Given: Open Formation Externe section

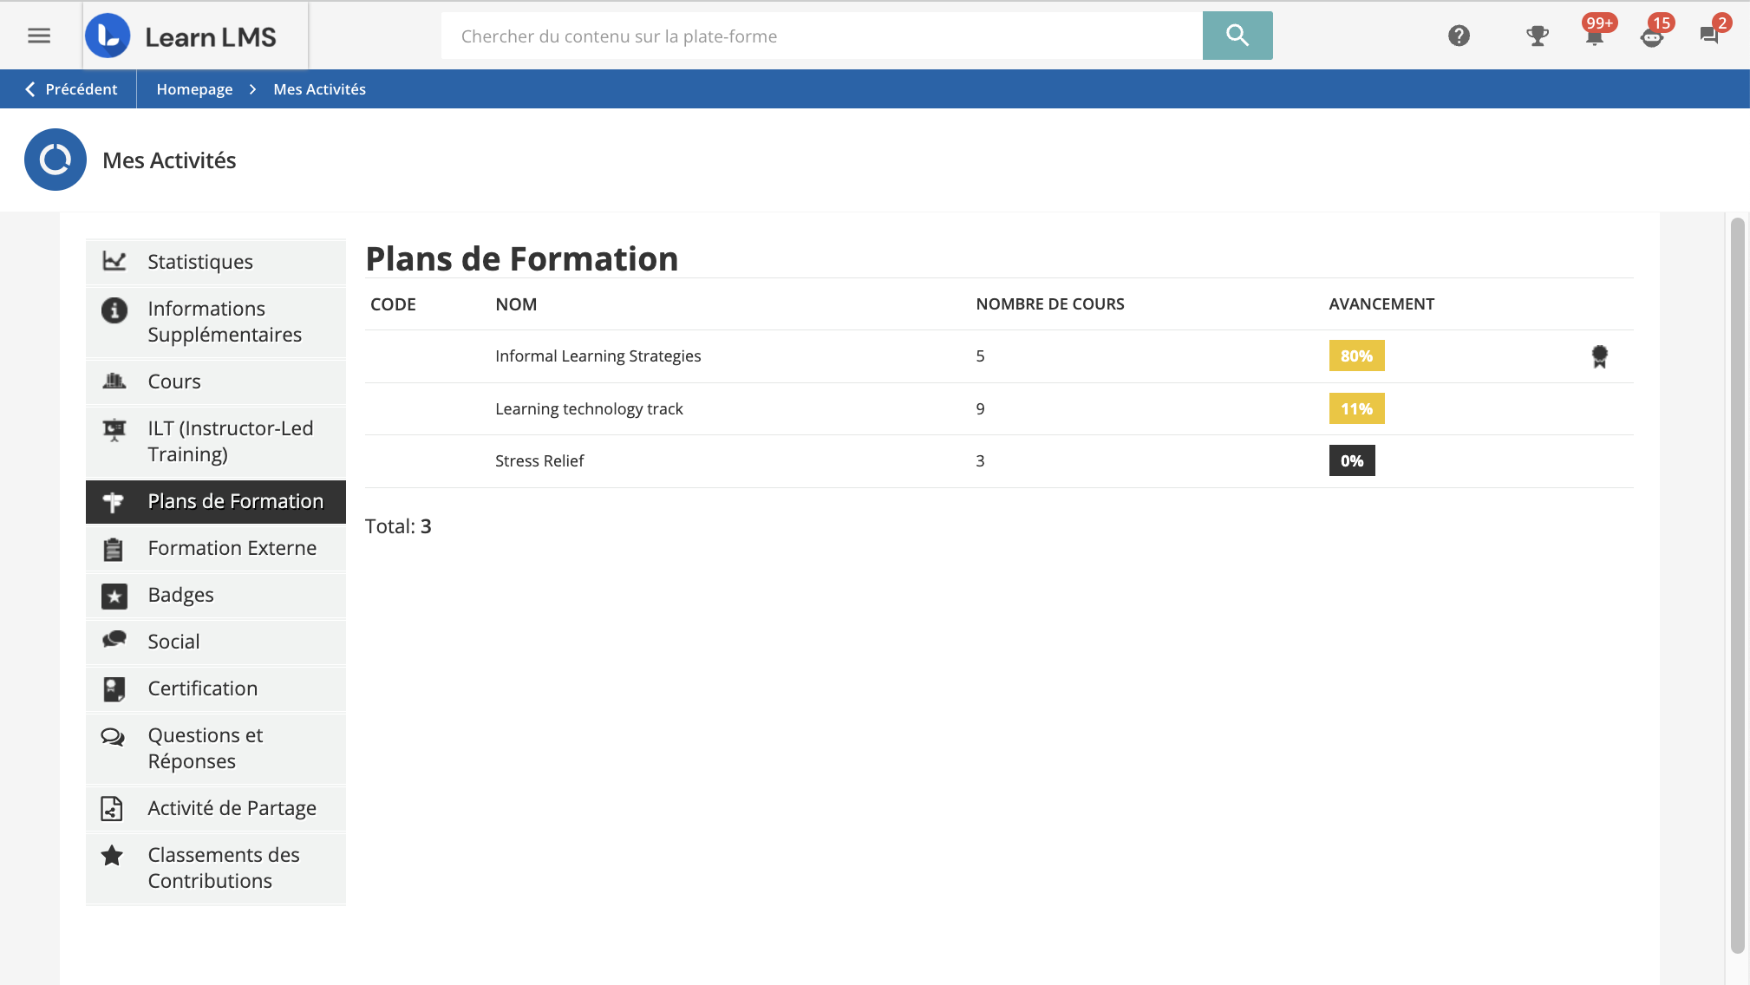Looking at the screenshot, I should pyautogui.click(x=216, y=548).
